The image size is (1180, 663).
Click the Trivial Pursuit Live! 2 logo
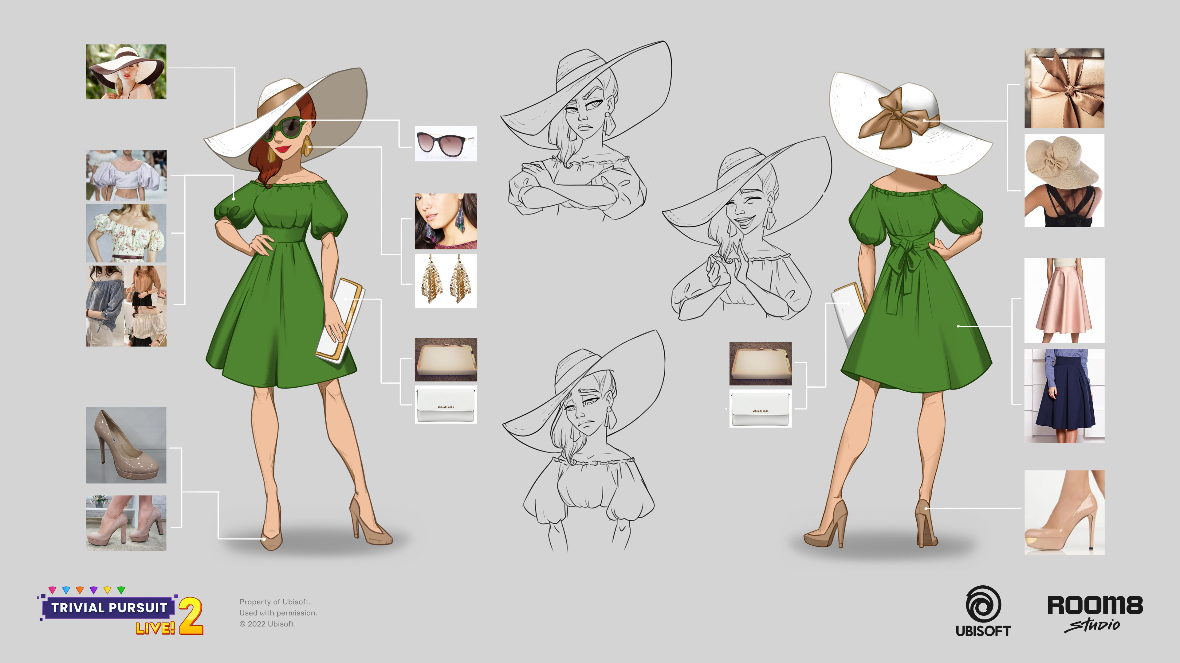coord(120,611)
